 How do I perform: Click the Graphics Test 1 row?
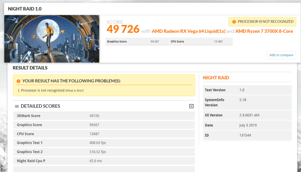click(x=104, y=143)
